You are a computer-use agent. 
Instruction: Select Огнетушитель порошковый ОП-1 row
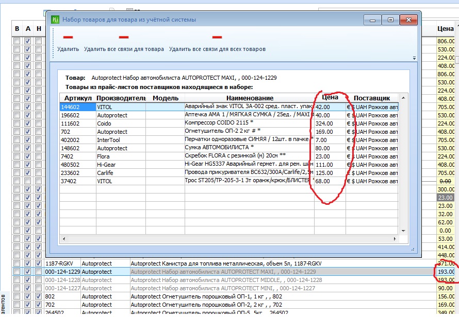233,296
